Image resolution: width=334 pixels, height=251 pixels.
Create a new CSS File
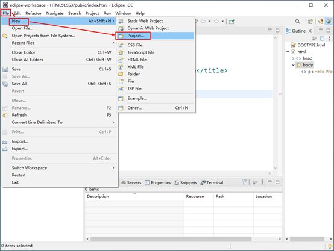pos(156,45)
